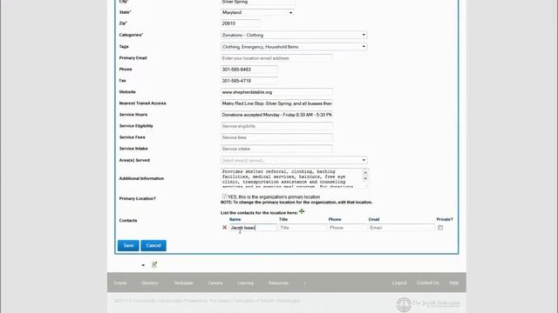Open Events in the footer menu
Screen dimensions: 558x313
[x=120, y=283]
